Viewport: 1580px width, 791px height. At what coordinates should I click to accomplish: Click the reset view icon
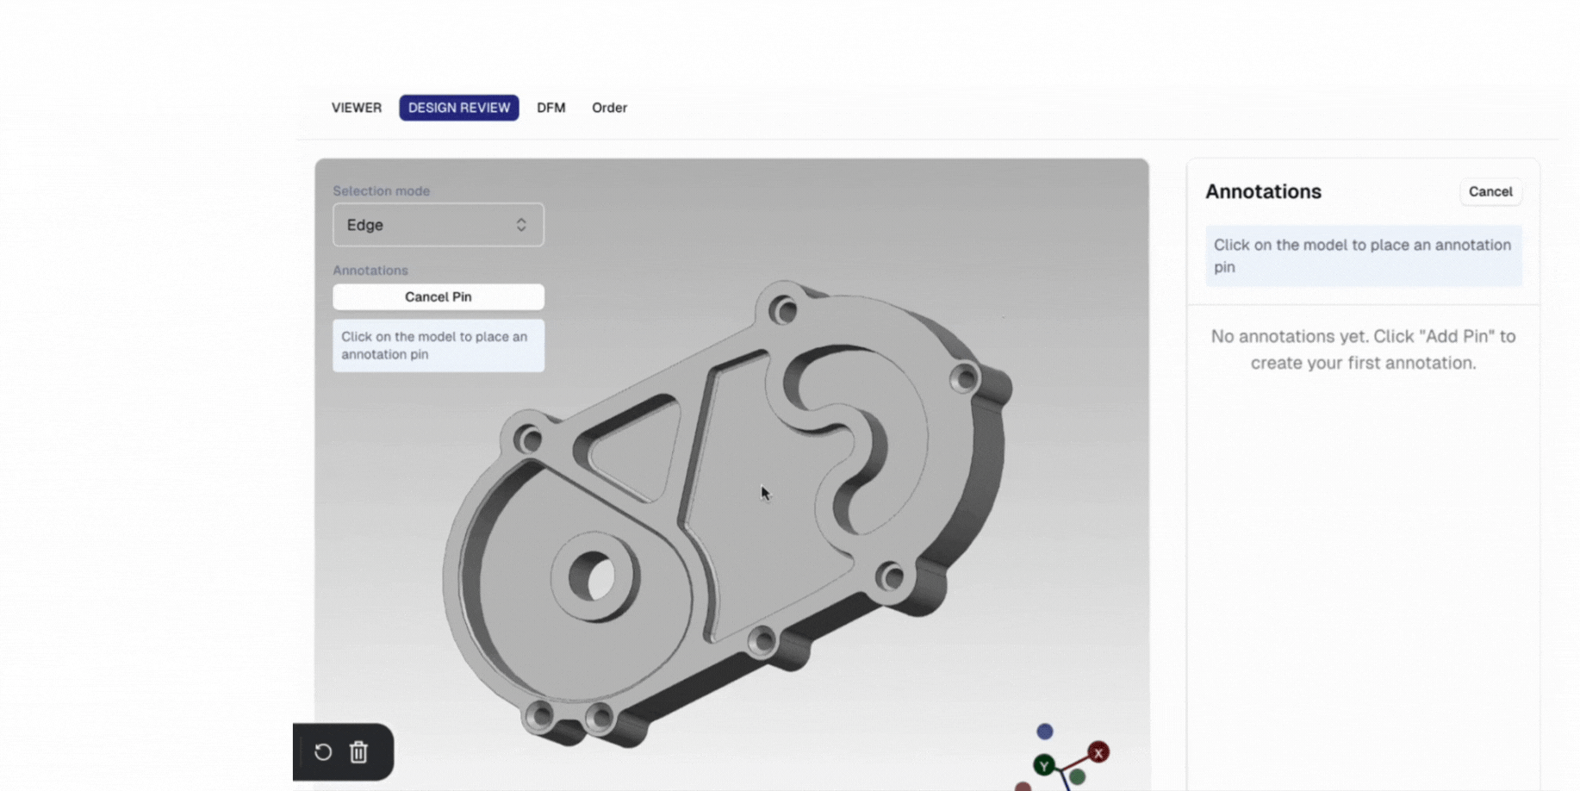322,752
